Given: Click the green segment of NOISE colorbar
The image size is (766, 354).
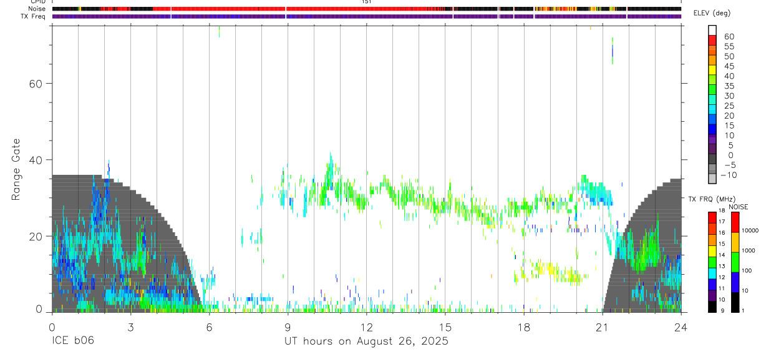Looking at the screenshot, I should point(735,262).
